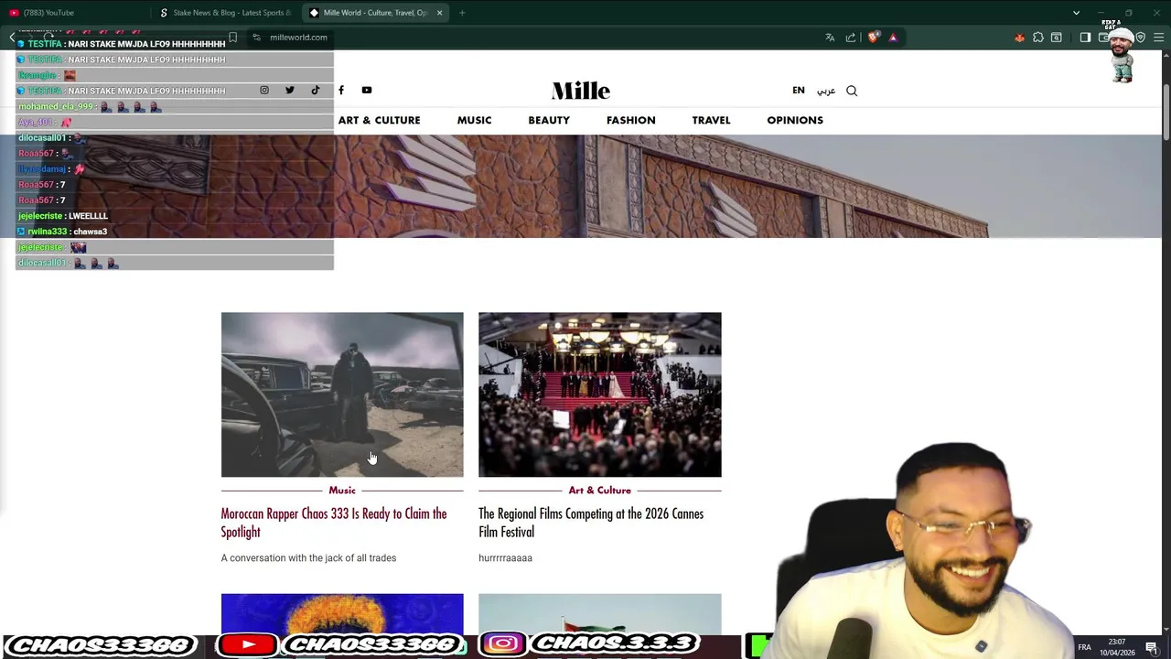The image size is (1171, 659).
Task: Click the Art & Culture category label above Cannes title
Action: (x=600, y=491)
